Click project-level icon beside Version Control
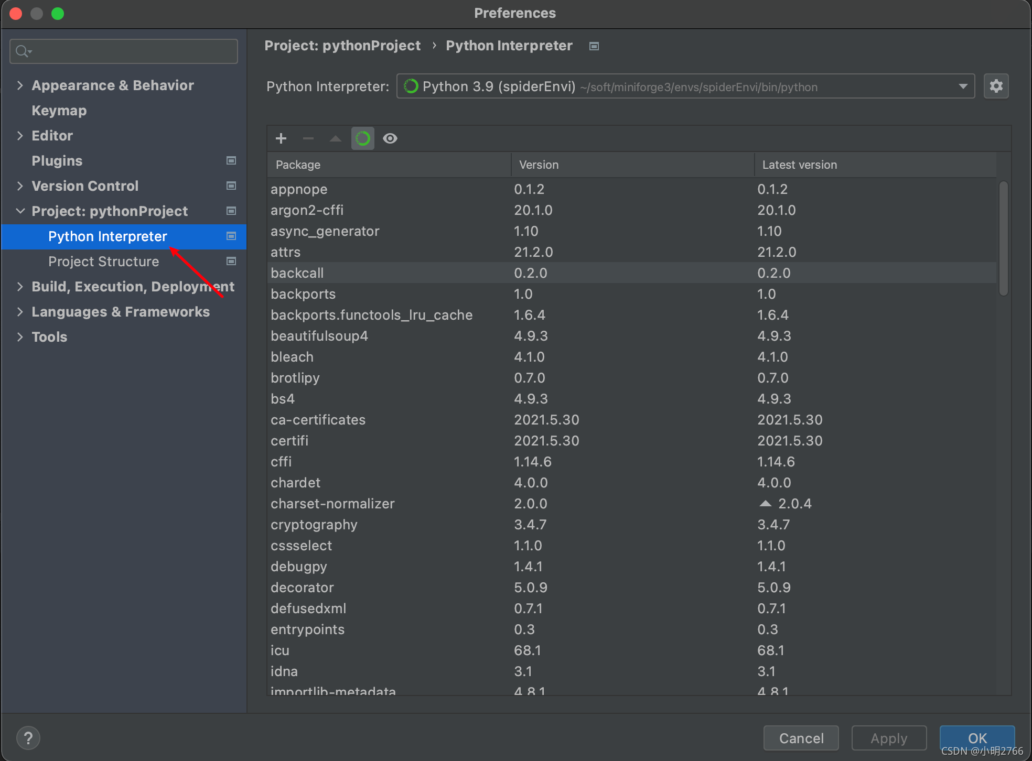This screenshot has height=761, width=1032. tap(231, 186)
